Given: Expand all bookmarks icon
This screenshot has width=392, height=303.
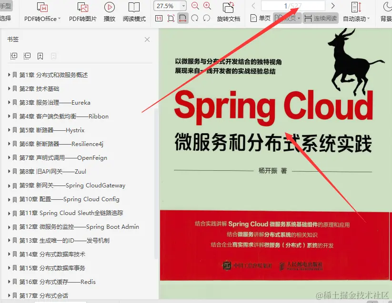Looking at the screenshot, I should (x=14, y=56).
